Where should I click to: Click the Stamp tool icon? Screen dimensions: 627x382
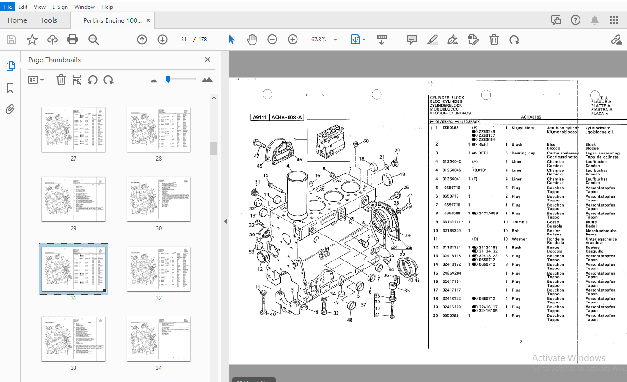coord(473,40)
